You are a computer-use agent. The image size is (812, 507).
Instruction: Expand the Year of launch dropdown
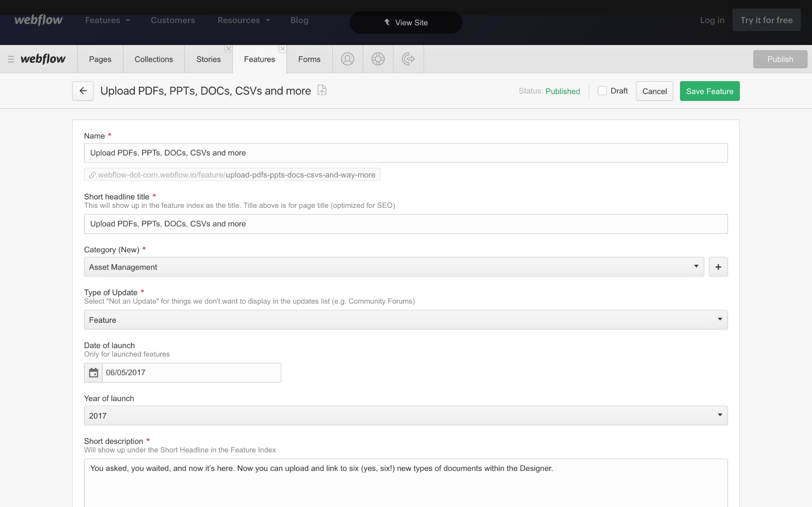coord(405,416)
